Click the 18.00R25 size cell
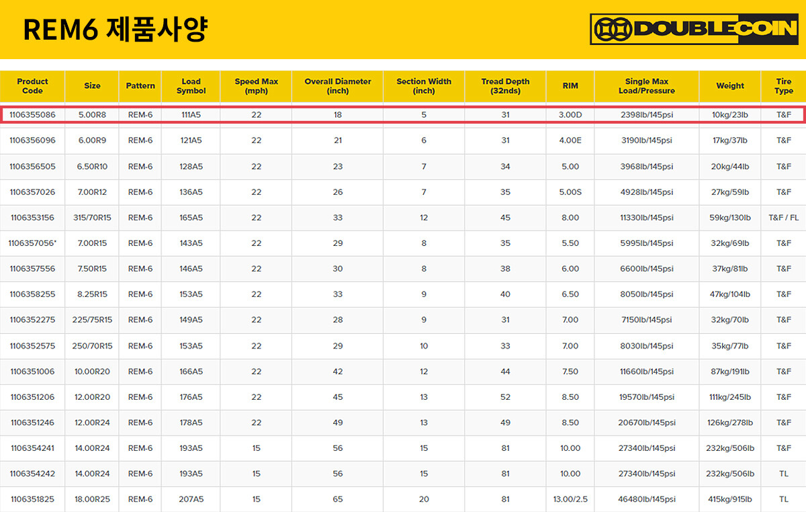806x512 pixels. pos(92,499)
